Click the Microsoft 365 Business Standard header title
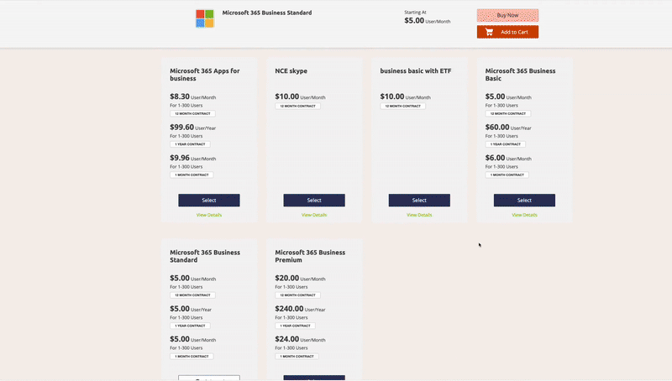Screen dimensions: 672x381 (x=266, y=13)
